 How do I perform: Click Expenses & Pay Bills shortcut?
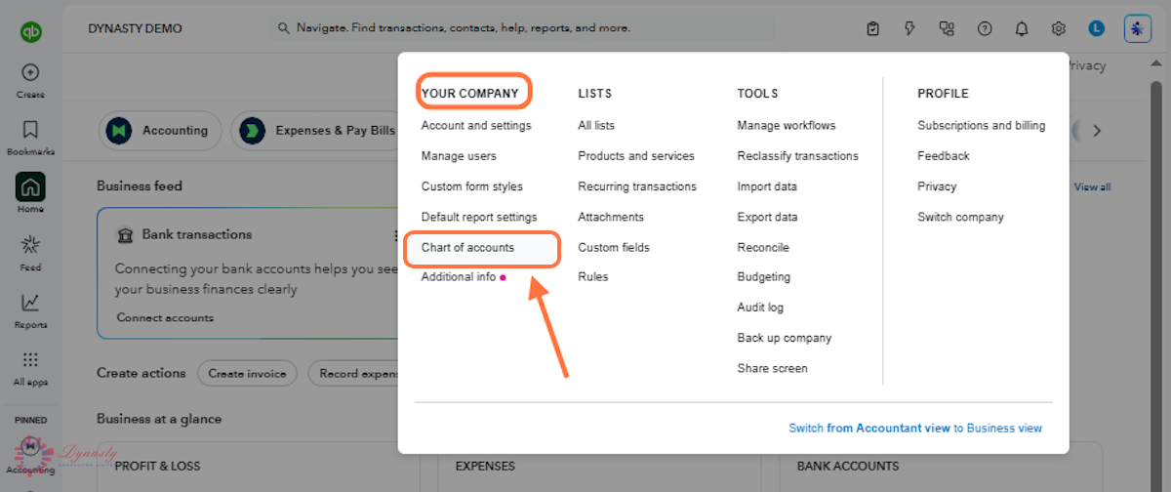[x=314, y=131]
